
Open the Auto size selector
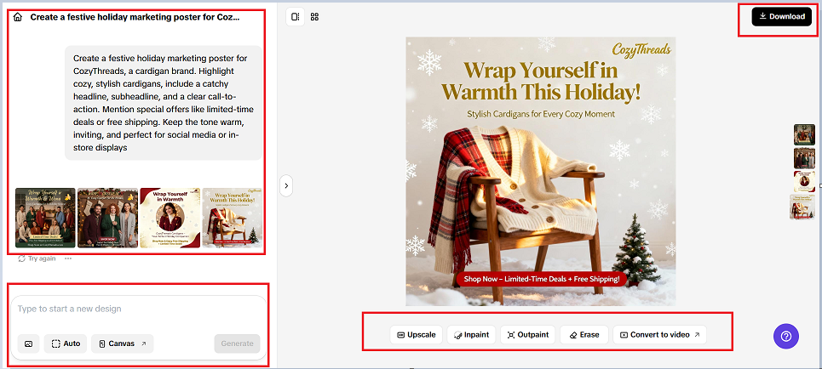(66, 343)
